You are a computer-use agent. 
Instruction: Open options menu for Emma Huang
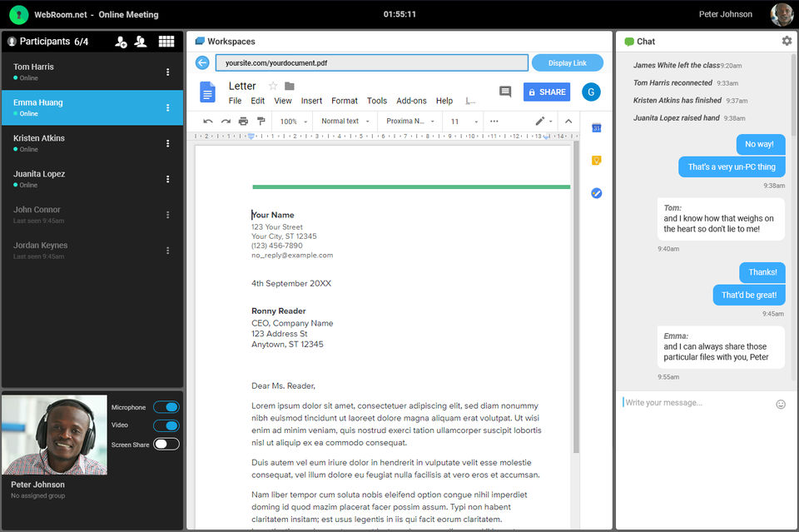tap(167, 108)
